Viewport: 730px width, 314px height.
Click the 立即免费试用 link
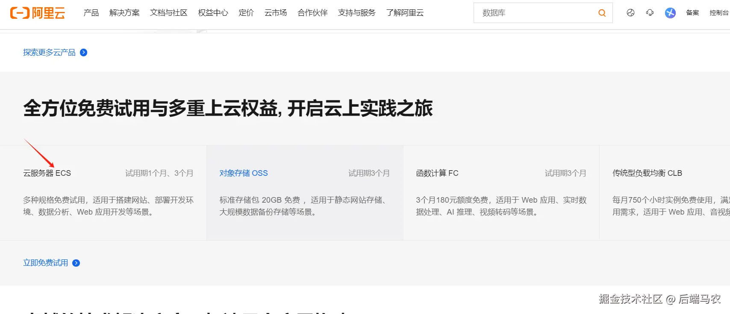pos(45,263)
